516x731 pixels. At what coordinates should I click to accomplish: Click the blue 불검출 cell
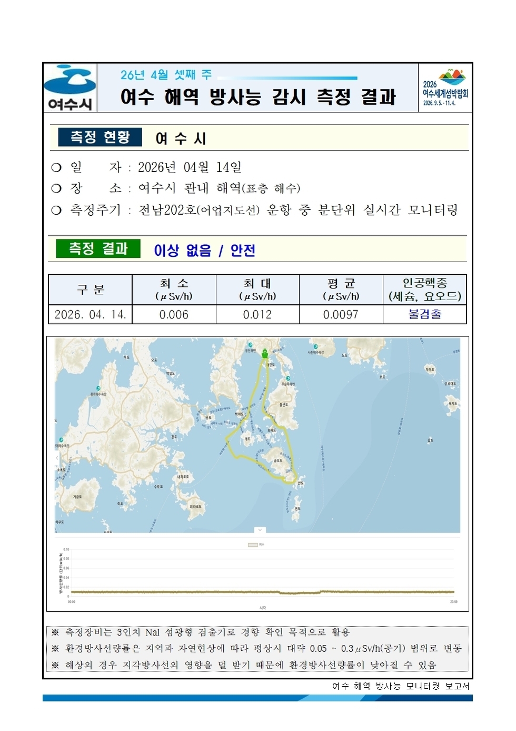point(425,314)
